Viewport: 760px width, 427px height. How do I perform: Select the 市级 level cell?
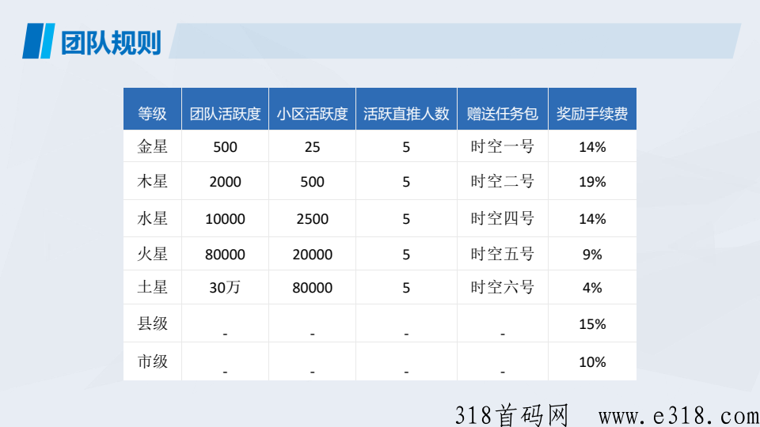(152, 361)
